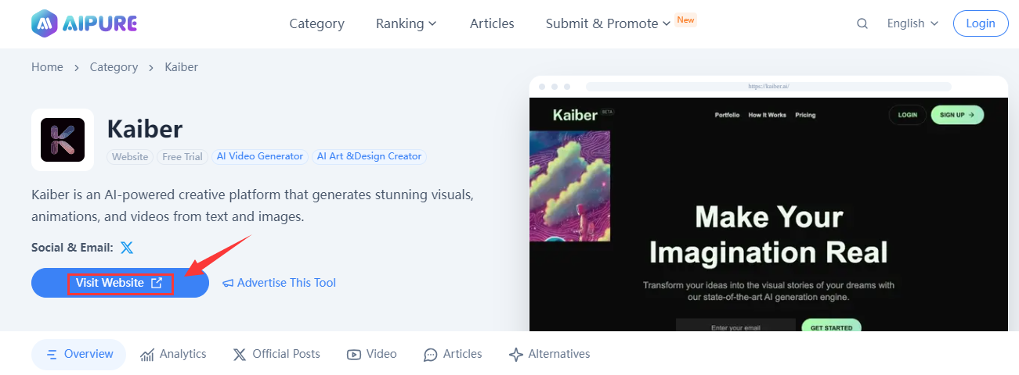Switch to the Articles tab in the lower bar
The width and height of the screenshot is (1019, 375).
point(453,354)
